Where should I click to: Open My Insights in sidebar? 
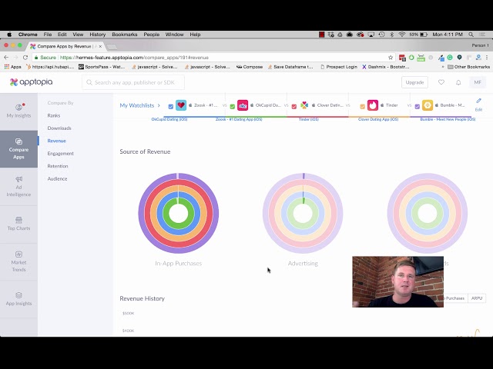tap(18, 111)
